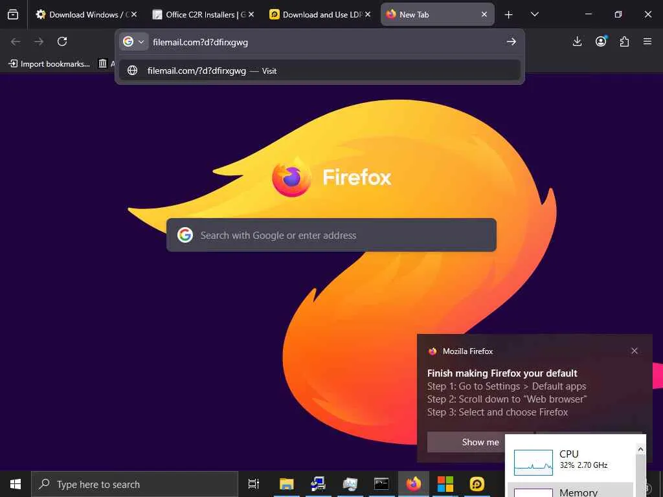Screen dimensions: 663x497
Task: Open Firefox View button at top-left
Action: (x=13, y=14)
